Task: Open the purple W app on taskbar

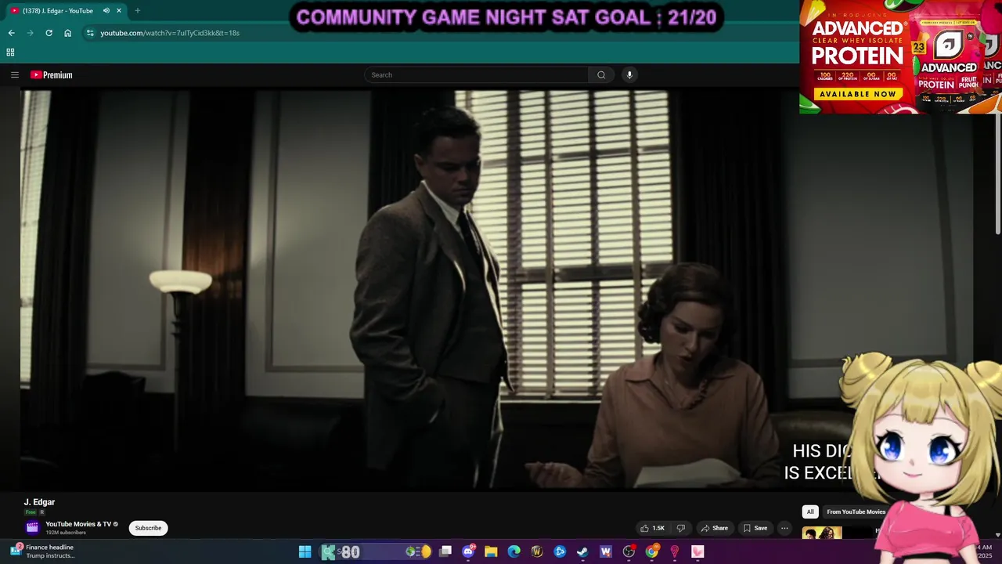Action: (605, 551)
